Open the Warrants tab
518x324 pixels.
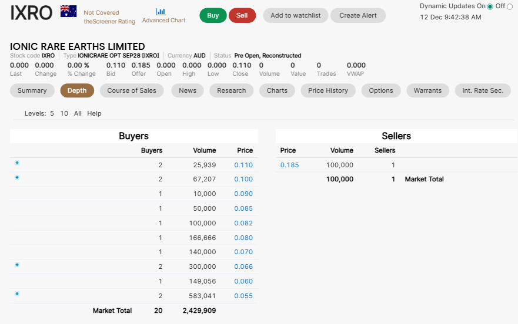[427, 90]
